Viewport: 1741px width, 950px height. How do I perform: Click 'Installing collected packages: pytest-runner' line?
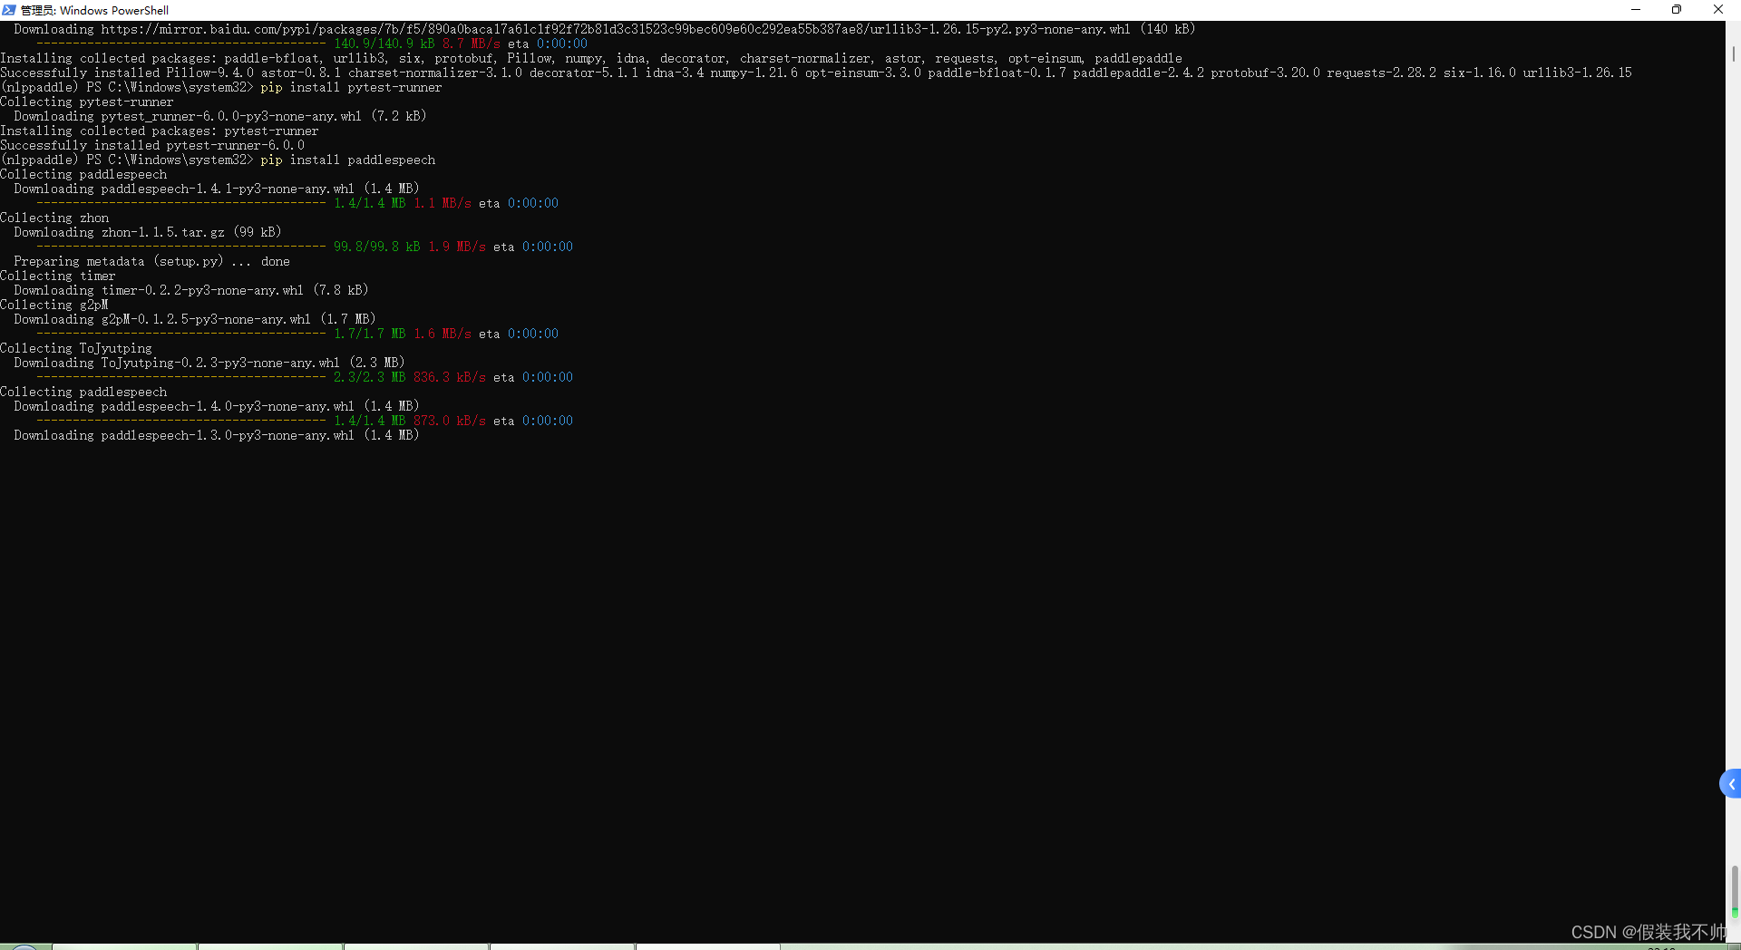click(x=160, y=131)
